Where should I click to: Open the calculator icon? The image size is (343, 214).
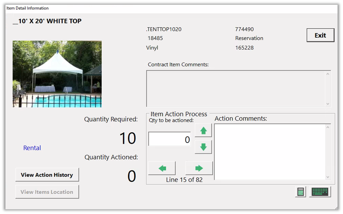tap(300, 192)
